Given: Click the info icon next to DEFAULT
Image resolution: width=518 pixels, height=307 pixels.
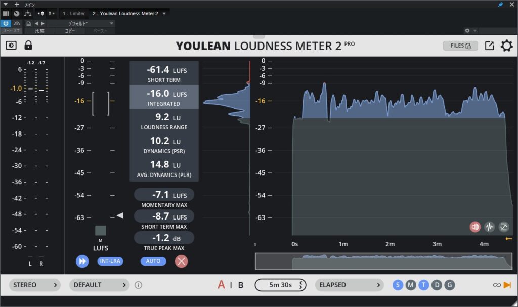Looking at the screenshot, I should click(x=139, y=285).
